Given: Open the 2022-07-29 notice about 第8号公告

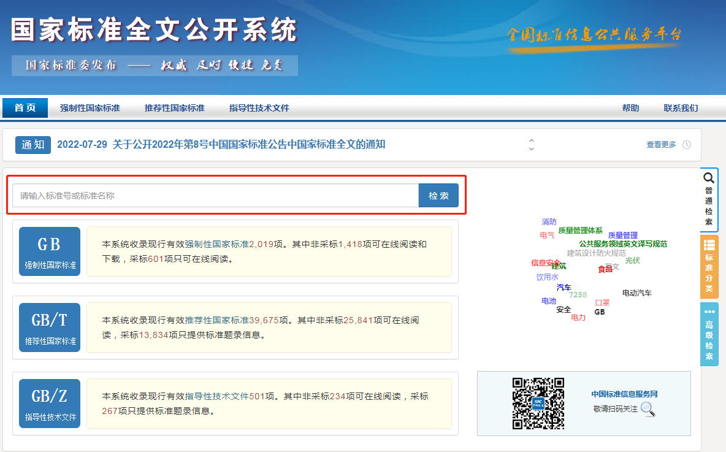Looking at the screenshot, I should point(221,145).
